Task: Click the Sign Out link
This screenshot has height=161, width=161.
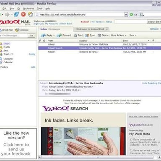Action: (39, 23)
